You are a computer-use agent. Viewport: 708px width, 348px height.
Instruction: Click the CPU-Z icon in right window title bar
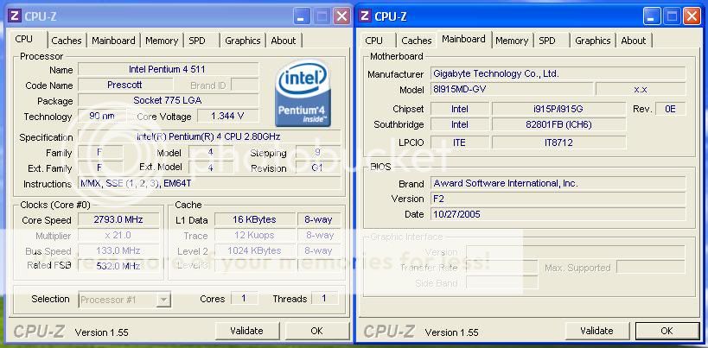coord(365,16)
